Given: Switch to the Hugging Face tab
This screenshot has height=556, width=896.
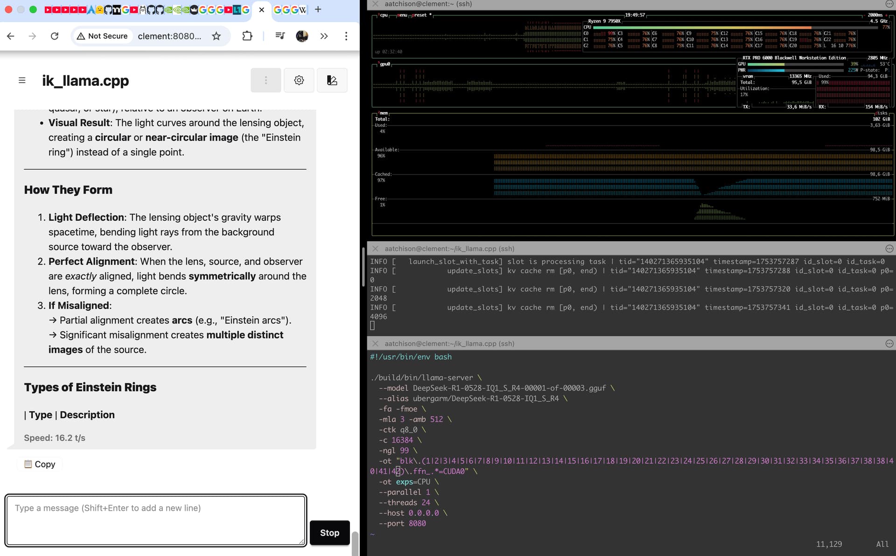Looking at the screenshot, I should point(99,9).
